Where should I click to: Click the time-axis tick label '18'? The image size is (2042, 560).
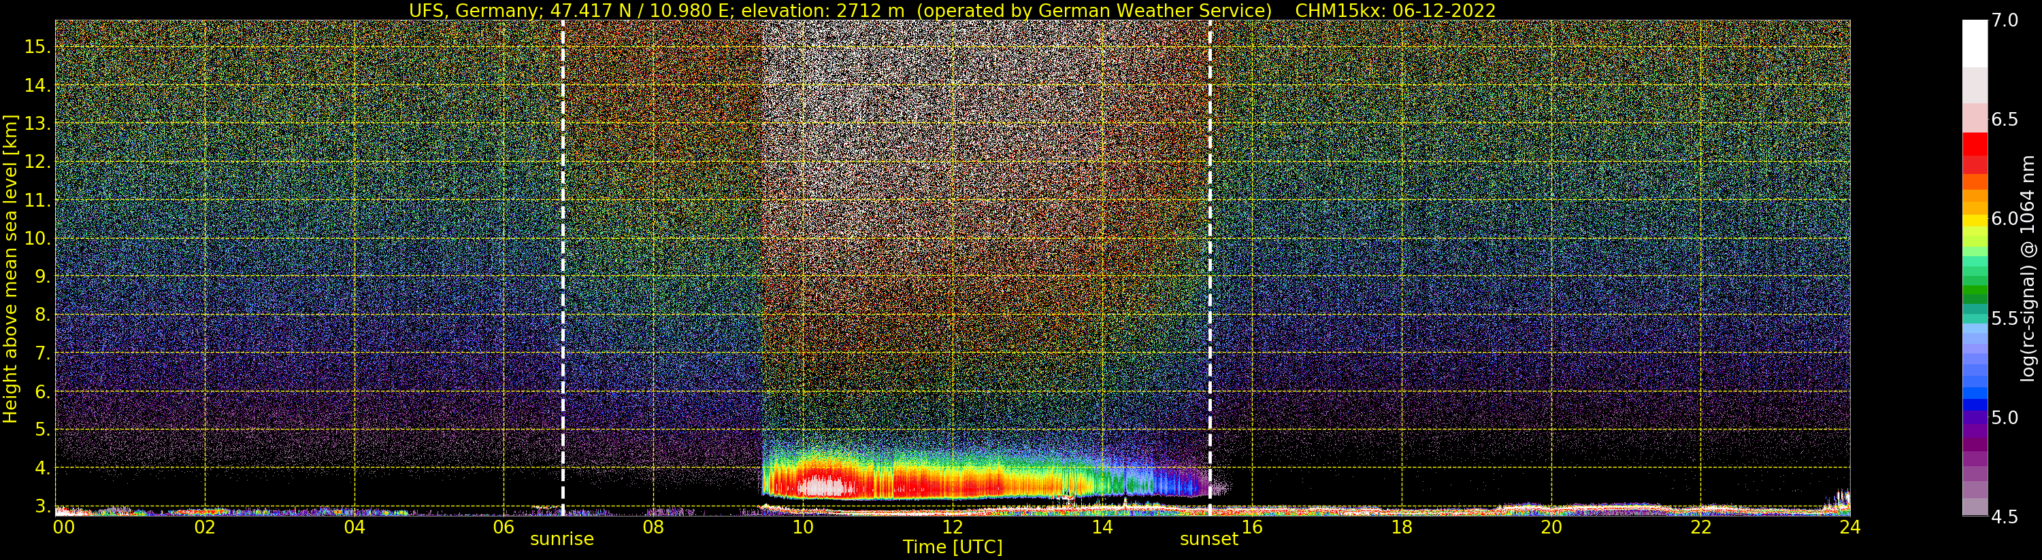(1402, 527)
